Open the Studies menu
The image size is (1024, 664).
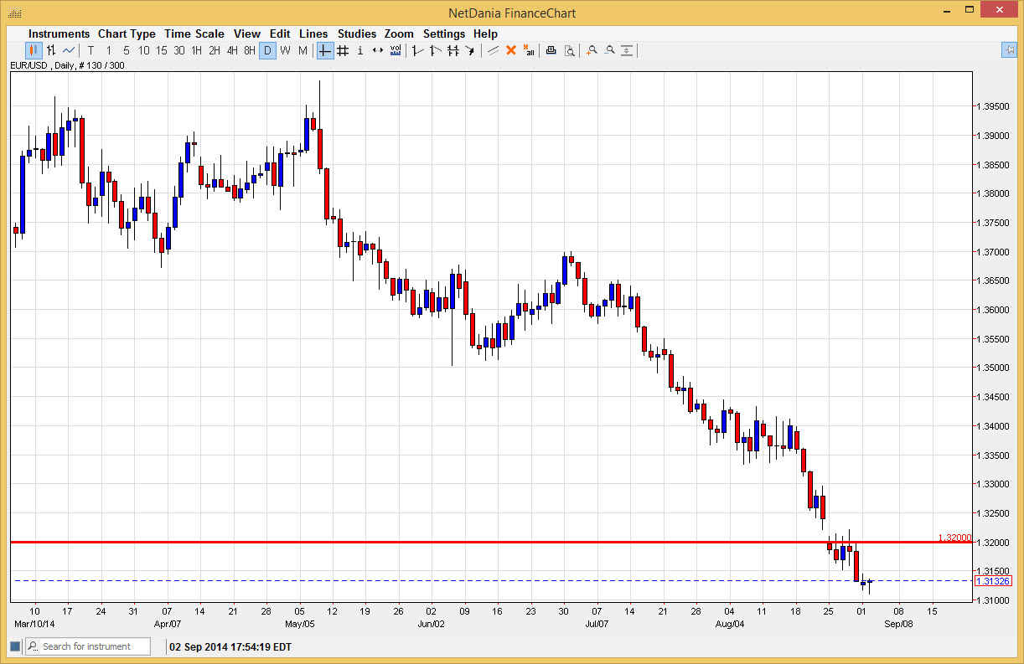357,33
